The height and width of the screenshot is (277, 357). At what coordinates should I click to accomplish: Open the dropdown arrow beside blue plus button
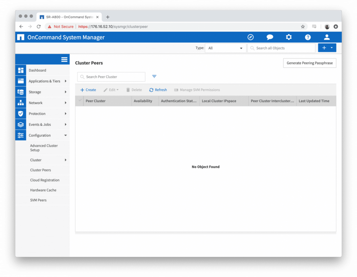332,48
